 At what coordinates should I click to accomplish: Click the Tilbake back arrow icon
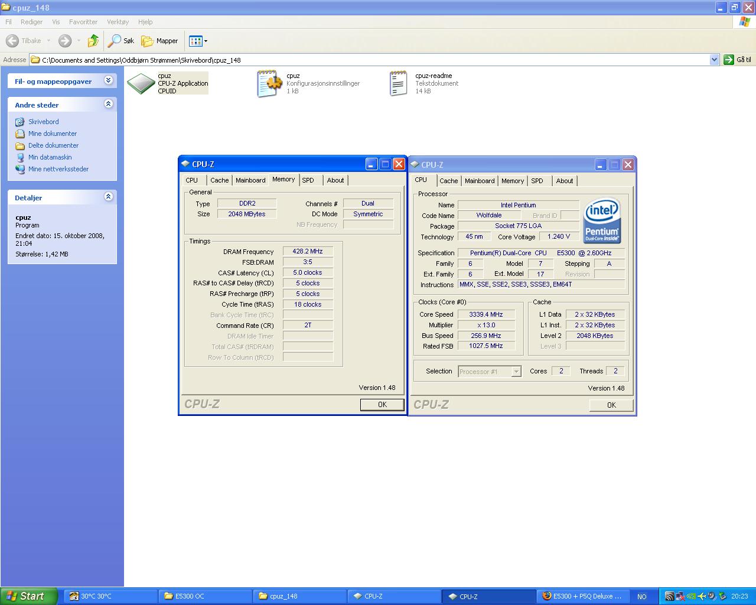coord(12,41)
